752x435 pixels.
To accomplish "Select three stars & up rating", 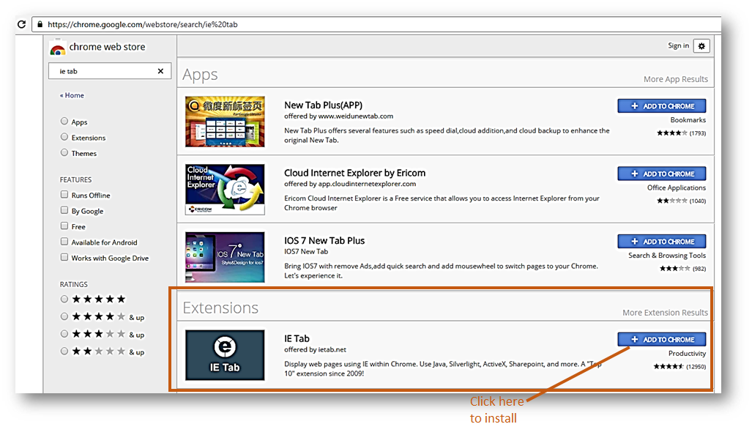I will pos(64,334).
